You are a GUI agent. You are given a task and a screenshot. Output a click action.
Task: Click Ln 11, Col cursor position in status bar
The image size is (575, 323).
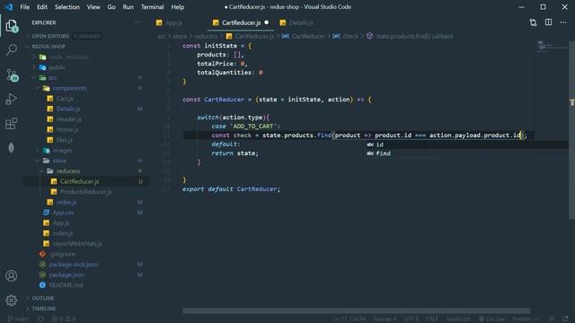[349, 319]
